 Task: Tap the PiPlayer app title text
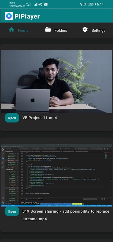point(27,16)
